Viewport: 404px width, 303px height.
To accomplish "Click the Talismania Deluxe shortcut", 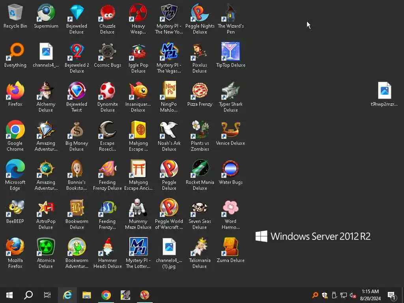I will tap(200, 253).
